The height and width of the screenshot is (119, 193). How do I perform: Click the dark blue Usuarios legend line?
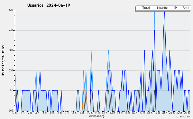152,8
